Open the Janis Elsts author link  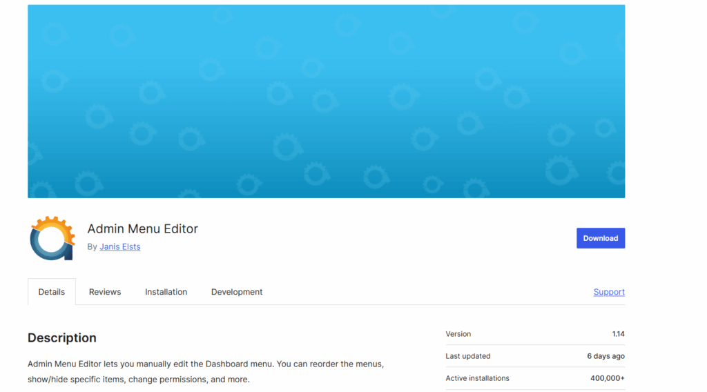[x=120, y=246]
